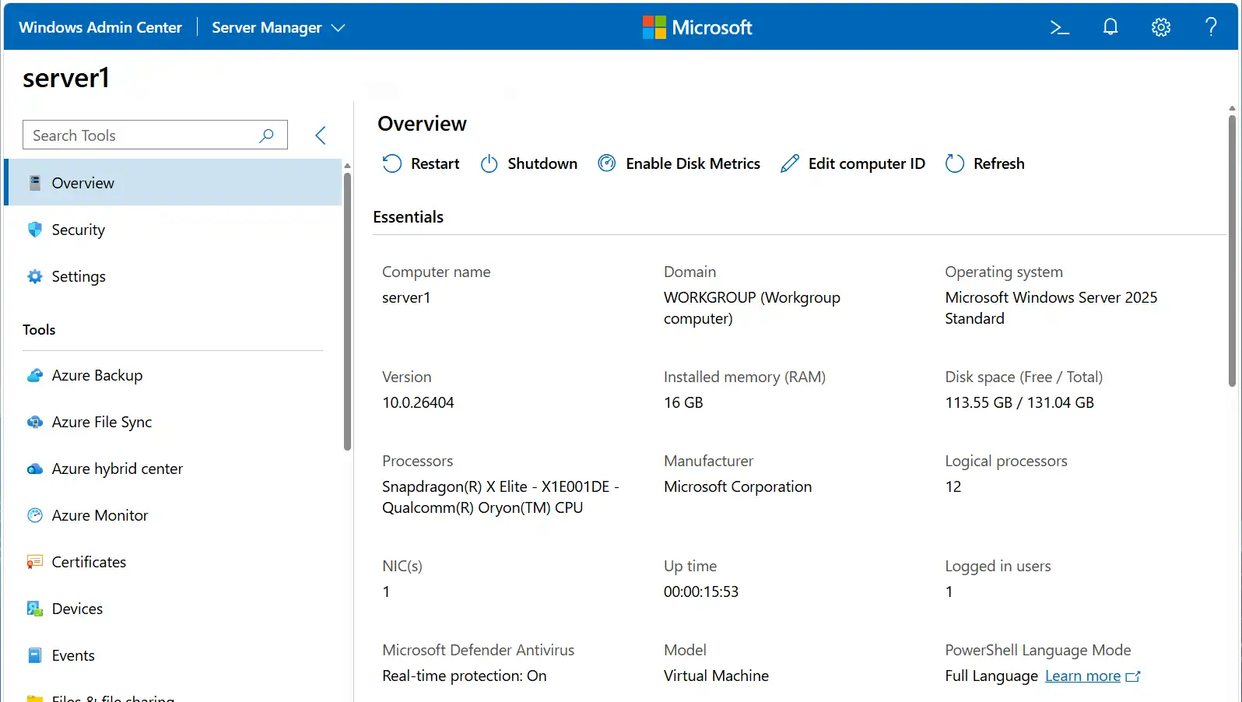The height and width of the screenshot is (702, 1242).
Task: Open the Certificates tool
Action: [89, 562]
